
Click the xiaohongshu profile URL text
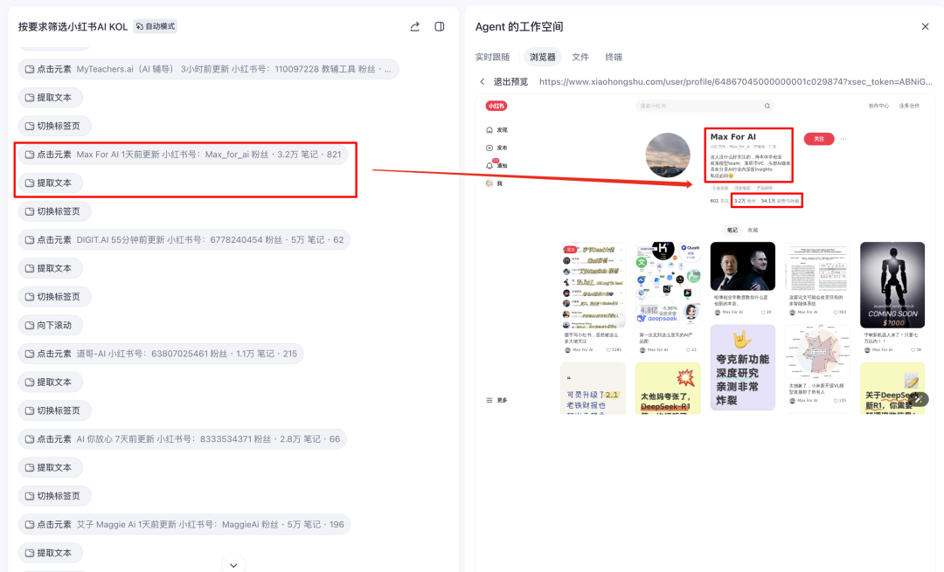tap(735, 82)
